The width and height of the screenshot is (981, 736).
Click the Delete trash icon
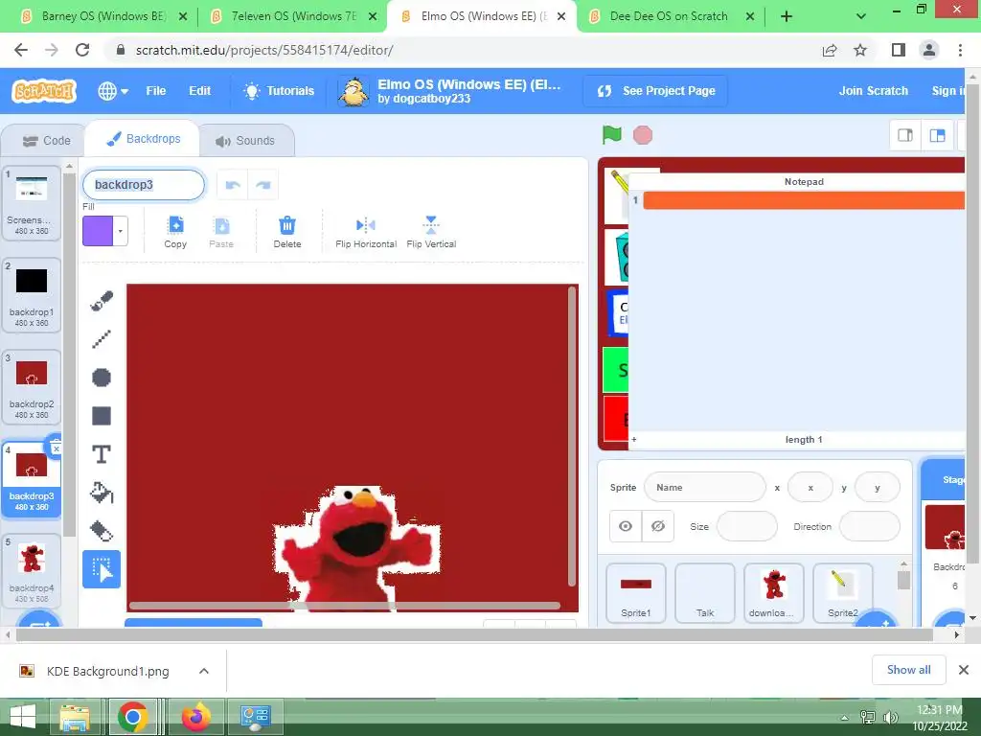coord(287,232)
